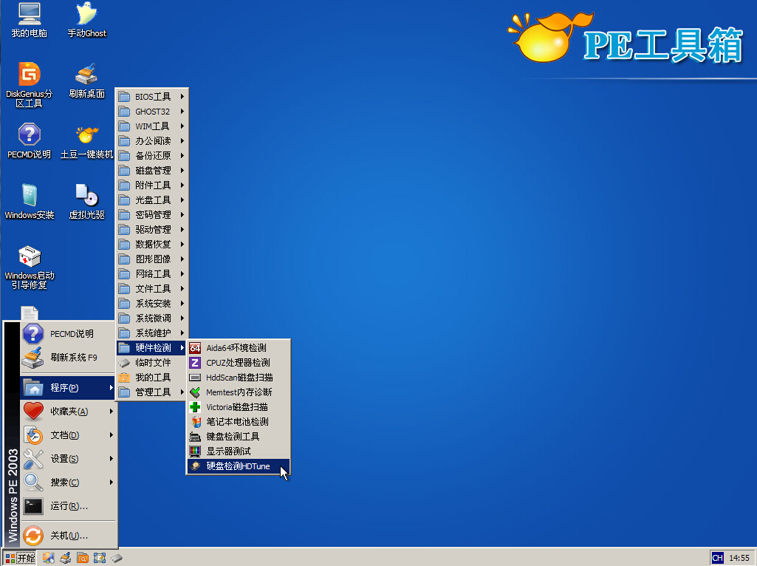Open the 我的工具 menu entry

[151, 377]
